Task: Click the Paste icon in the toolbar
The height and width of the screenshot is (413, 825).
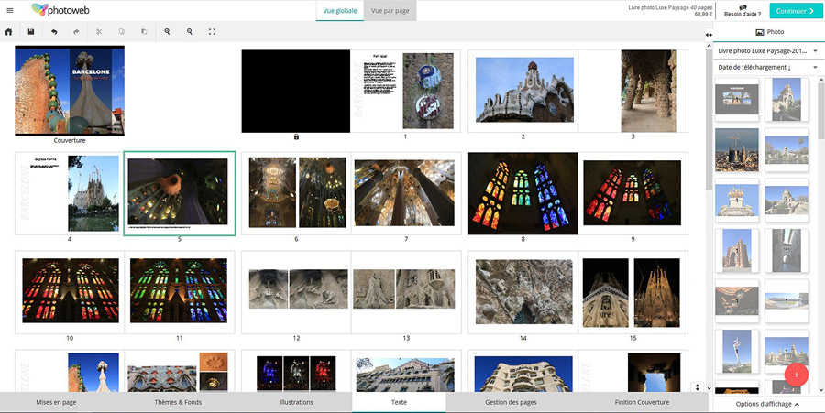Action: click(x=144, y=32)
